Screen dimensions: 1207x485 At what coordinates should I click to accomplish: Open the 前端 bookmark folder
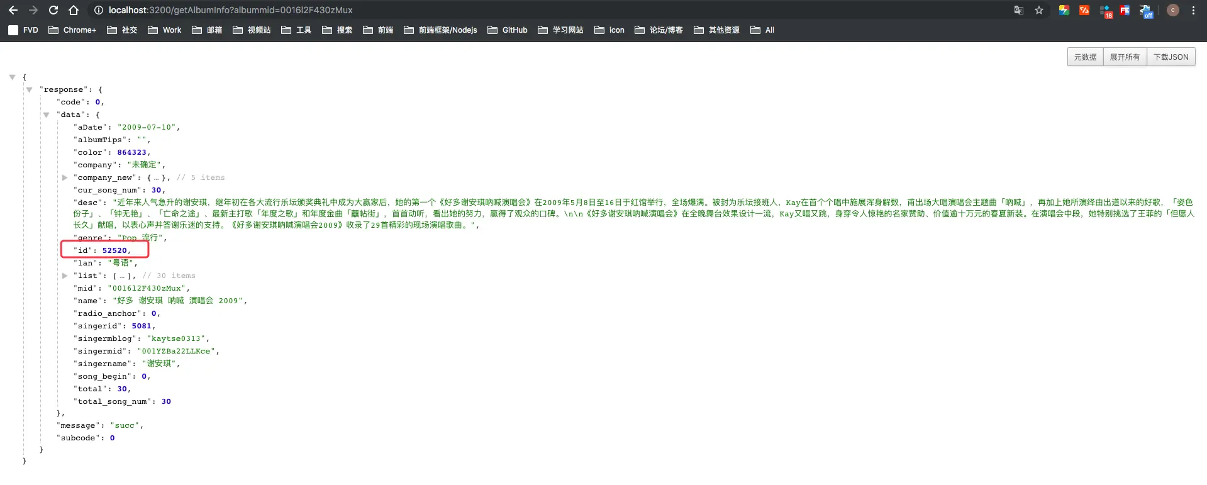378,30
